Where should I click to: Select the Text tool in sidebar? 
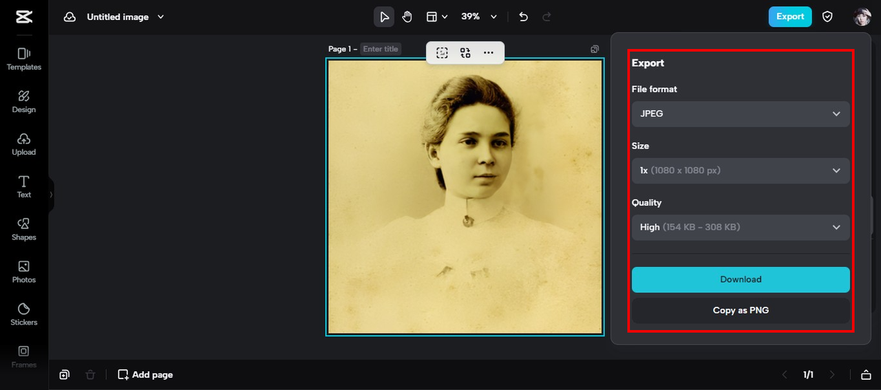(x=24, y=187)
